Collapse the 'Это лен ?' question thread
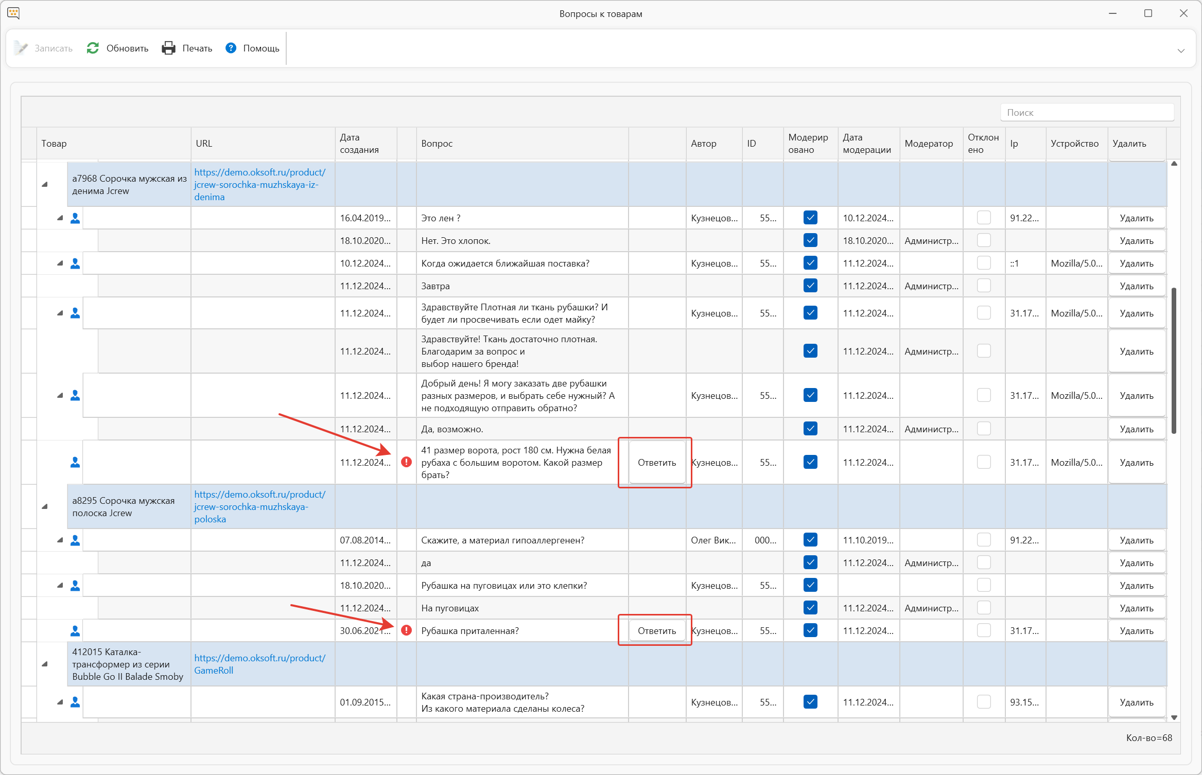This screenshot has width=1202, height=775. click(60, 218)
